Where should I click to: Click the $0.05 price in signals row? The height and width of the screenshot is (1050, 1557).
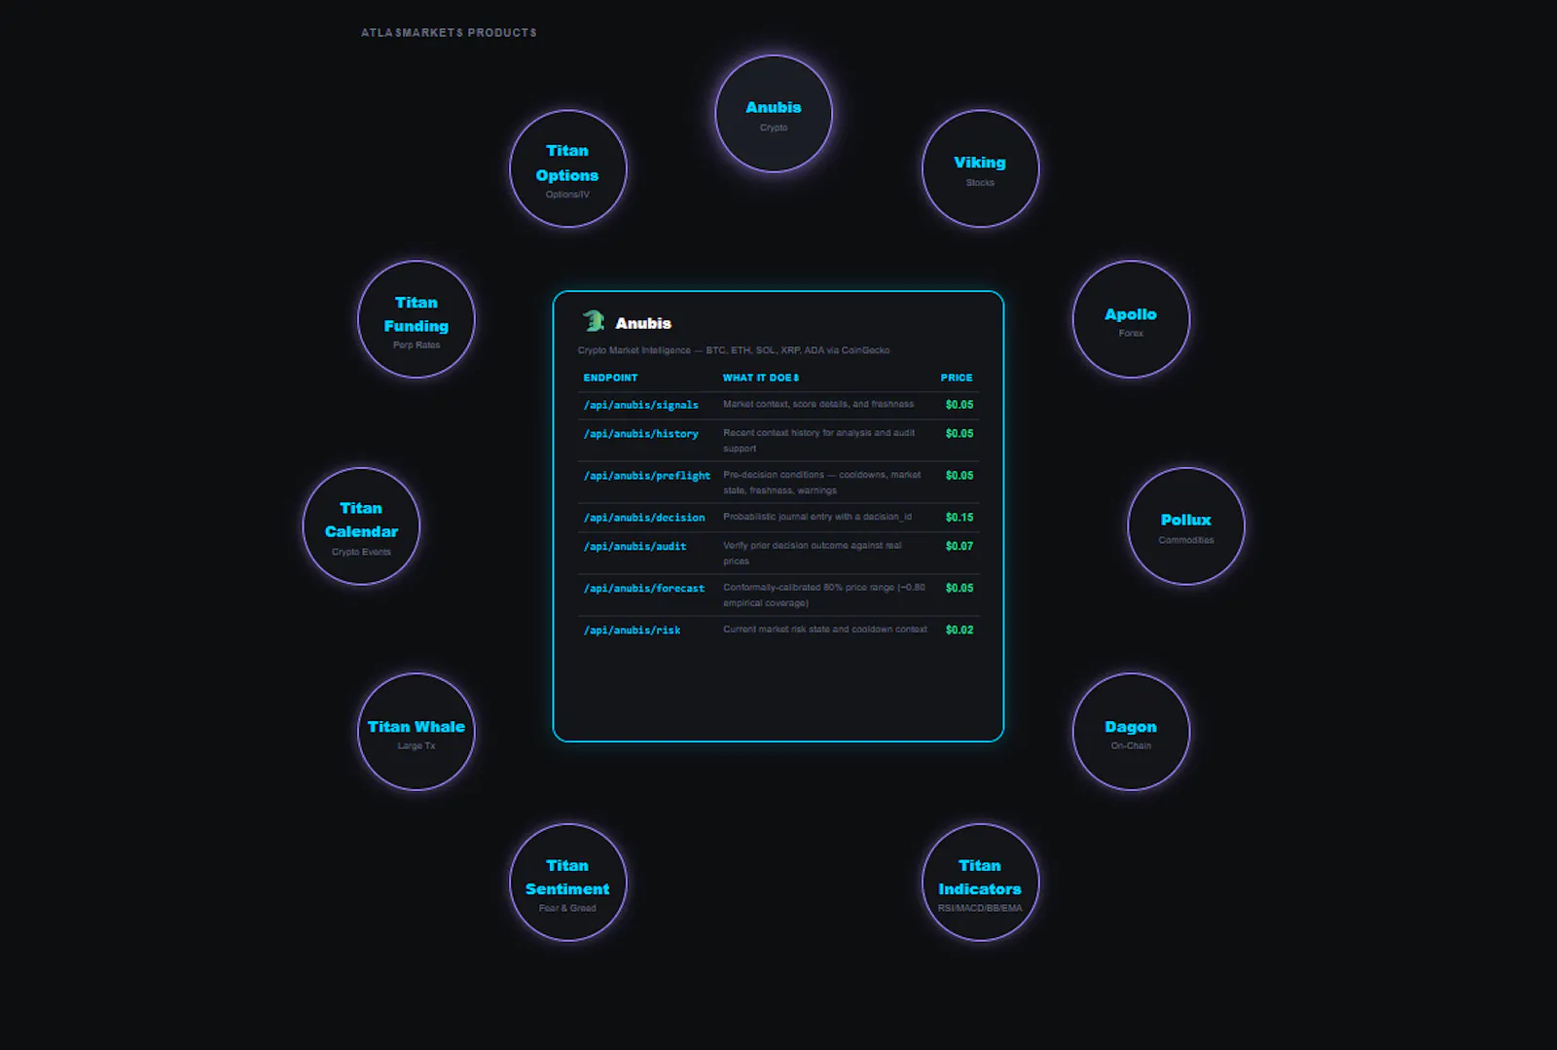[x=960, y=404]
